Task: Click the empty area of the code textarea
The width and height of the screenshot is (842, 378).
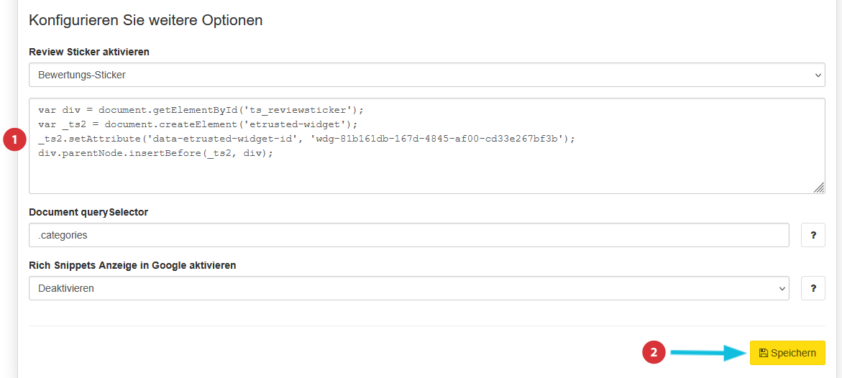Action: pyautogui.click(x=427, y=175)
